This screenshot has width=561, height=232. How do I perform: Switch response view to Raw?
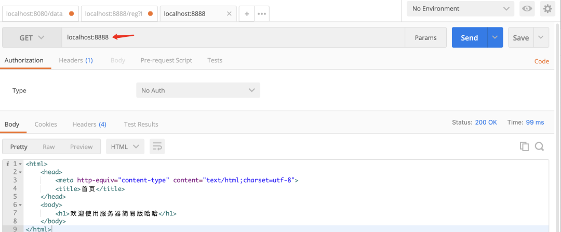click(49, 146)
